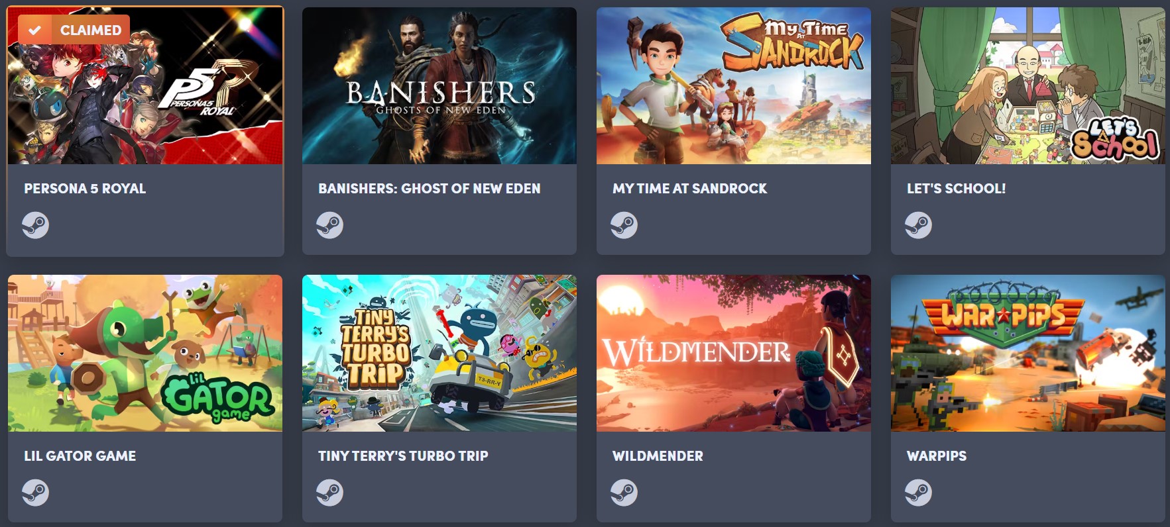Click the Warpips title text
This screenshot has width=1170, height=527.
(937, 456)
